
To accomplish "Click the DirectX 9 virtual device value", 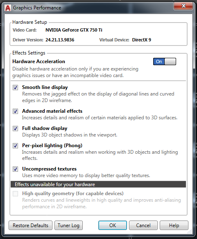I will (x=142, y=40).
